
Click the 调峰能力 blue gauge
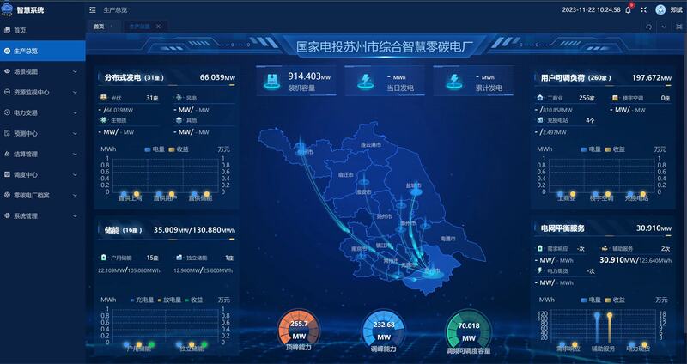point(384,330)
